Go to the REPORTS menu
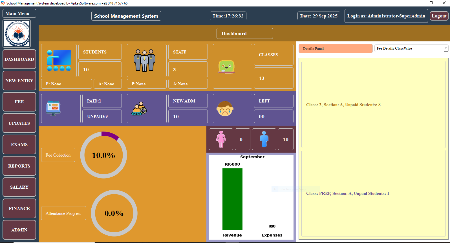This screenshot has height=243, width=450. tap(19, 166)
